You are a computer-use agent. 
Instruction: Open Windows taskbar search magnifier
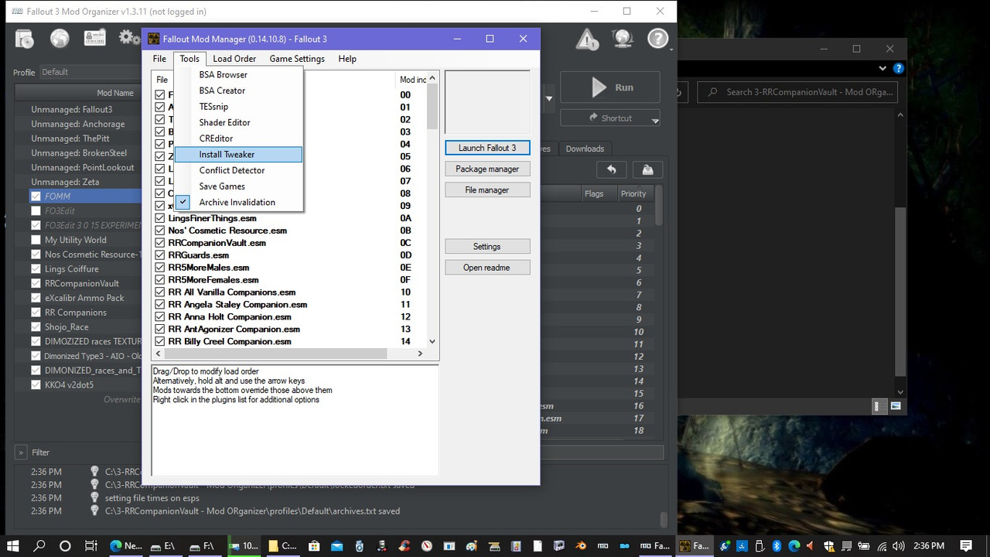coord(40,545)
